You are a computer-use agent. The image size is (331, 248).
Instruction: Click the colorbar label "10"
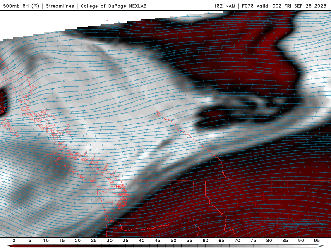46,241
